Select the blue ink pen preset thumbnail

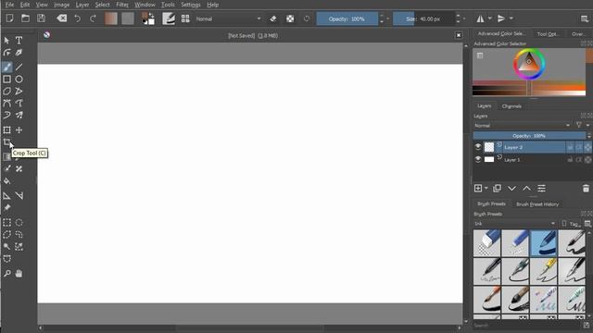click(x=544, y=242)
